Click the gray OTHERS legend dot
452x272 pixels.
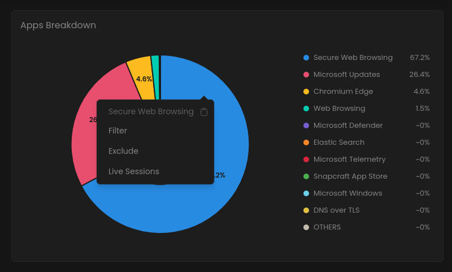(306, 227)
